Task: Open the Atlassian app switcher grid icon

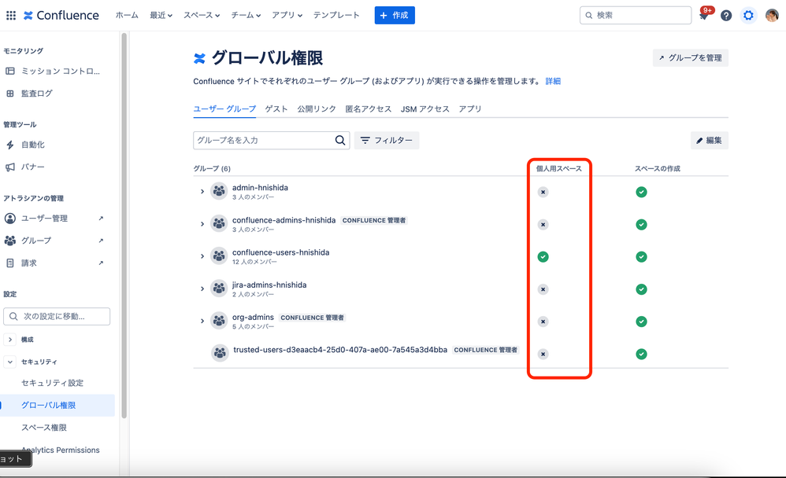Action: click(x=11, y=15)
